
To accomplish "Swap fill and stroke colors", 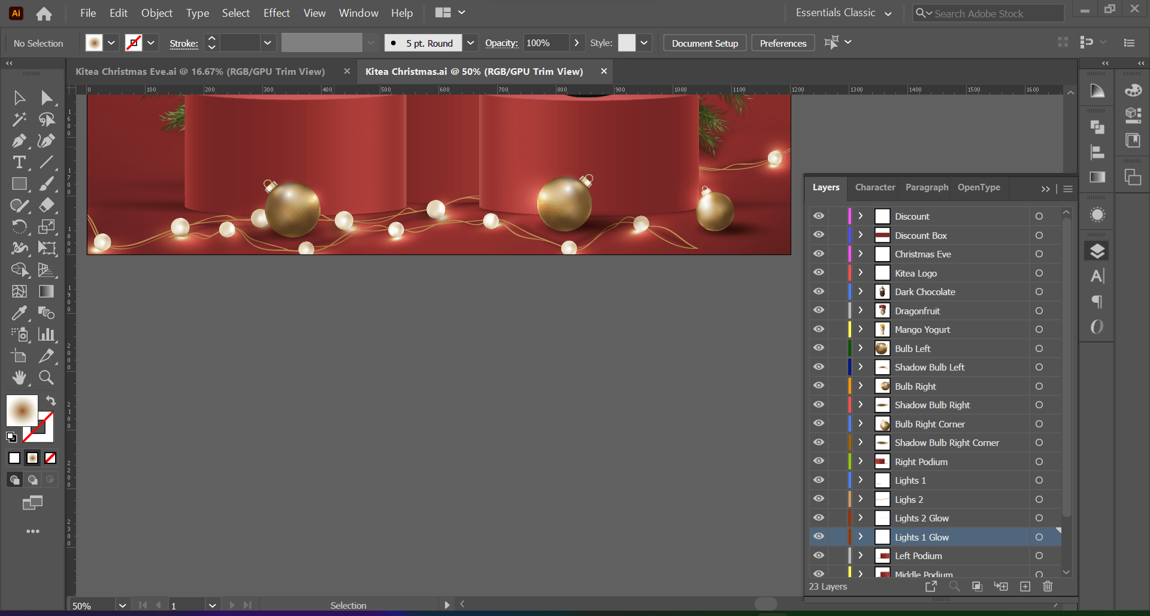I will coord(51,401).
